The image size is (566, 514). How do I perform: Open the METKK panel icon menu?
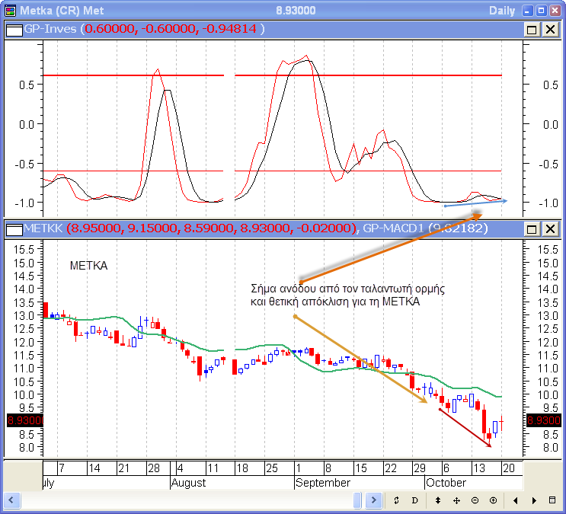tap(13, 228)
